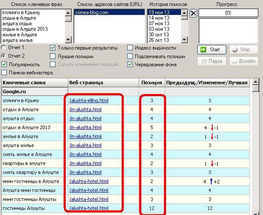
Task: Open /in-alushta.html link for жилье в Алуште
Action: pos(85,136)
